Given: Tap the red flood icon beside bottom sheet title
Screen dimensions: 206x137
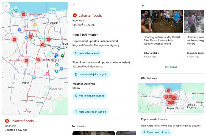Looking at the screenshot, I should pyautogui.click(x=7, y=121).
